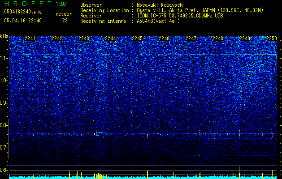
Task: Click time marker 2249
Action: coord(245,38)
